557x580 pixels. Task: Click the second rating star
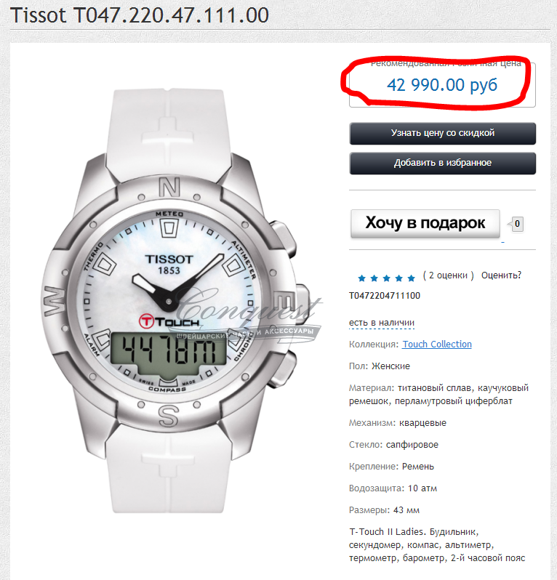pyautogui.click(x=374, y=278)
